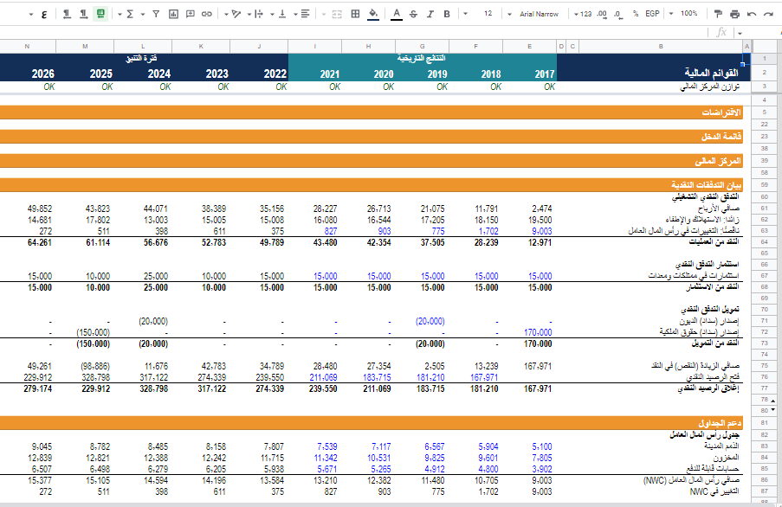Insert a chart using chart icon
This screenshot has height=507, width=782.
click(x=173, y=14)
